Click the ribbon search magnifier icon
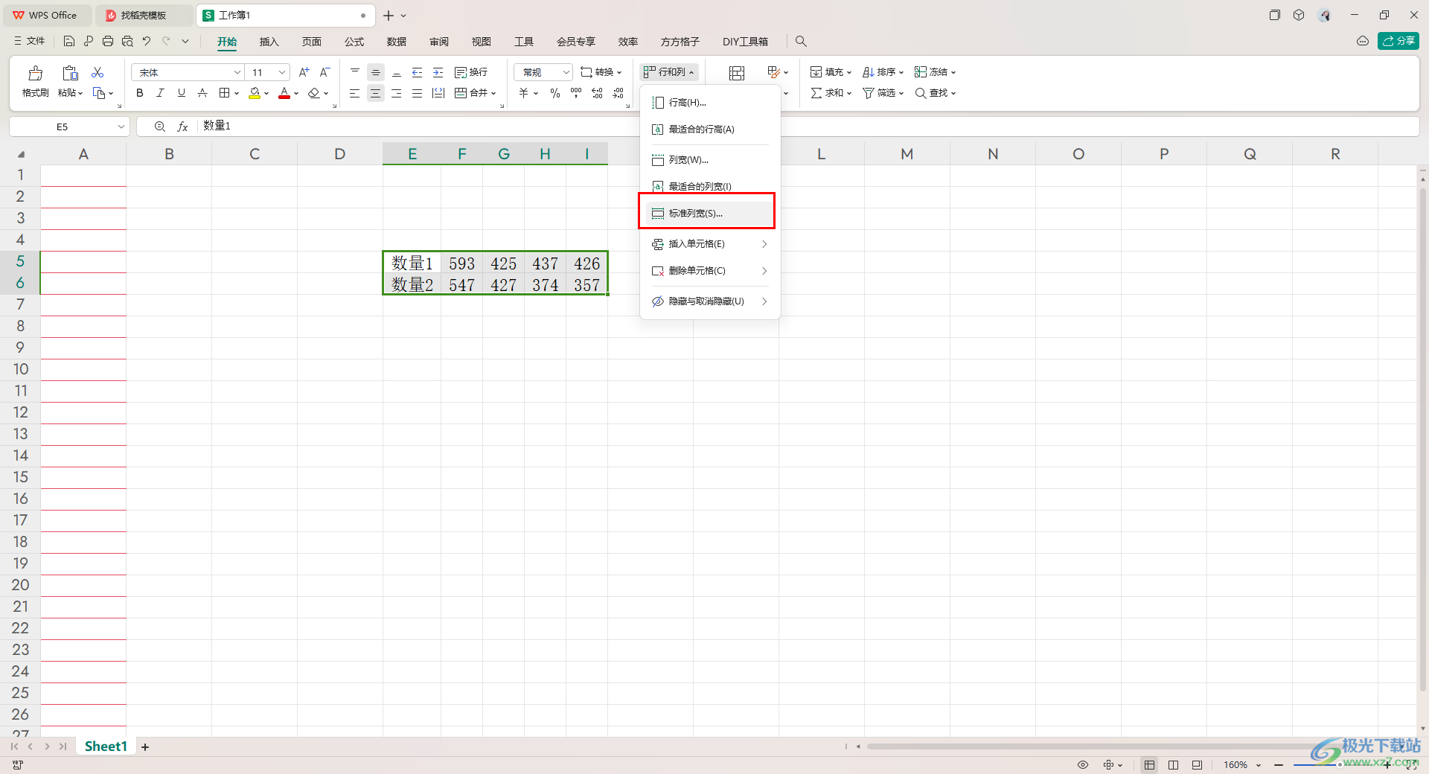The image size is (1429, 774). point(801,42)
